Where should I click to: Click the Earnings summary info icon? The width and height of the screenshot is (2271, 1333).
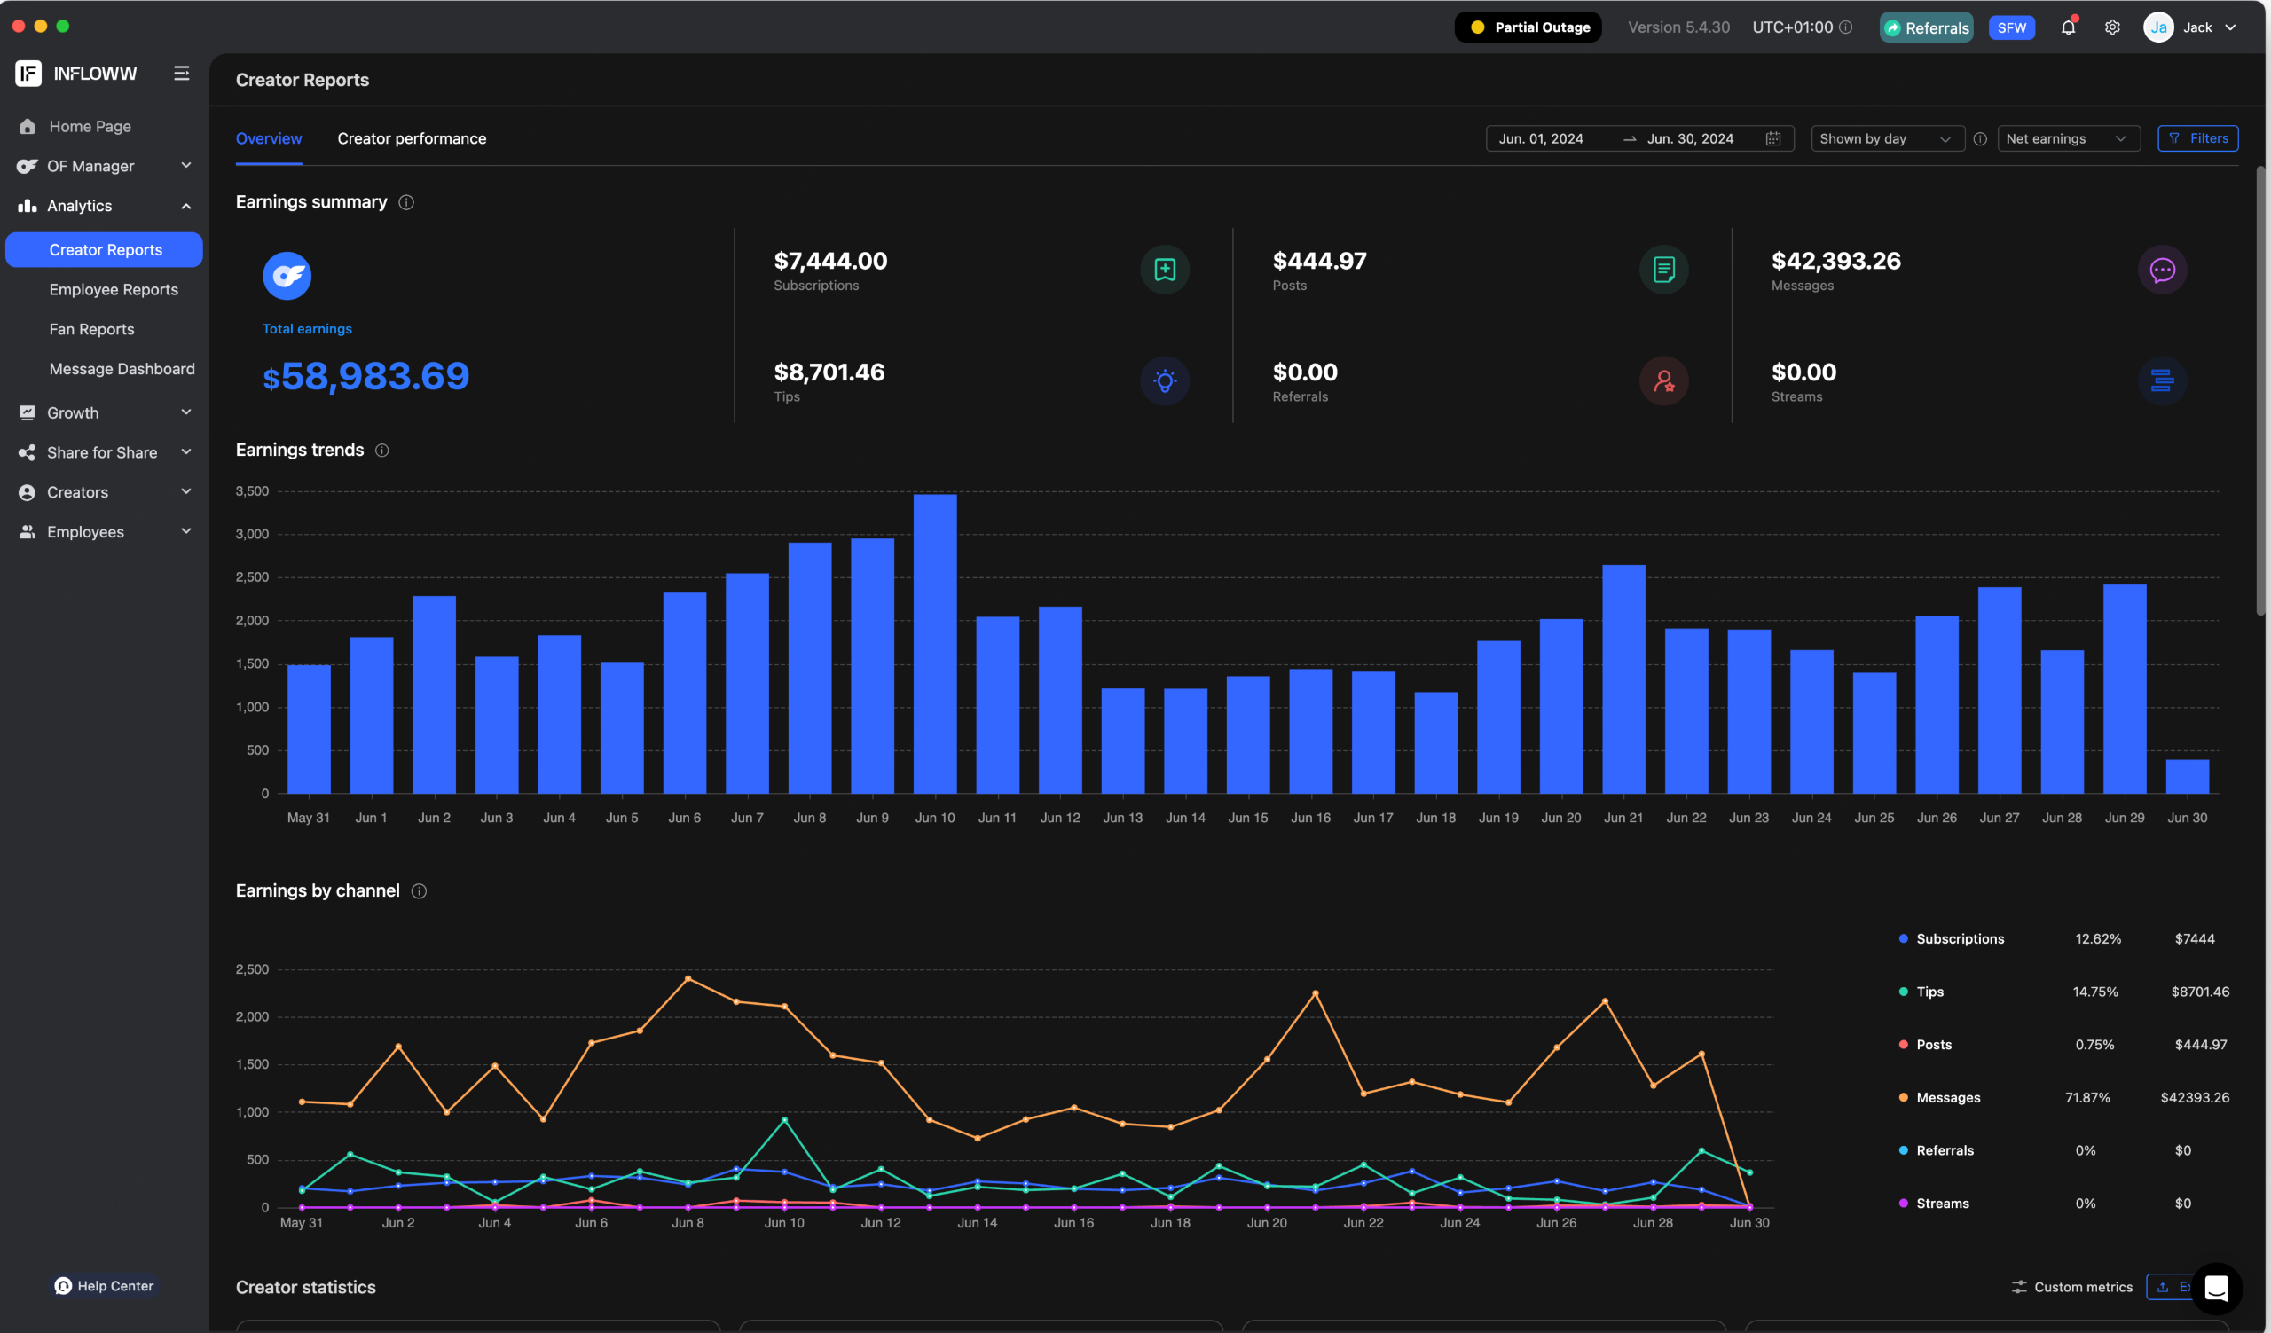[406, 201]
